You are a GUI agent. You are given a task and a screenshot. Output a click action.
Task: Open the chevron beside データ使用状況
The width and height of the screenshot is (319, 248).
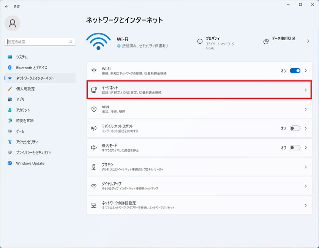click(x=308, y=41)
